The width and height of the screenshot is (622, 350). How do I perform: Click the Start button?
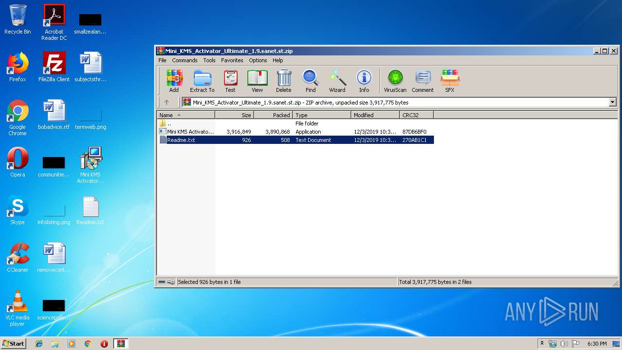pyautogui.click(x=14, y=343)
